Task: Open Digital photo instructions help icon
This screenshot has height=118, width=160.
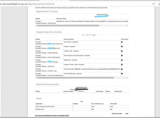Action: click(x=122, y=60)
